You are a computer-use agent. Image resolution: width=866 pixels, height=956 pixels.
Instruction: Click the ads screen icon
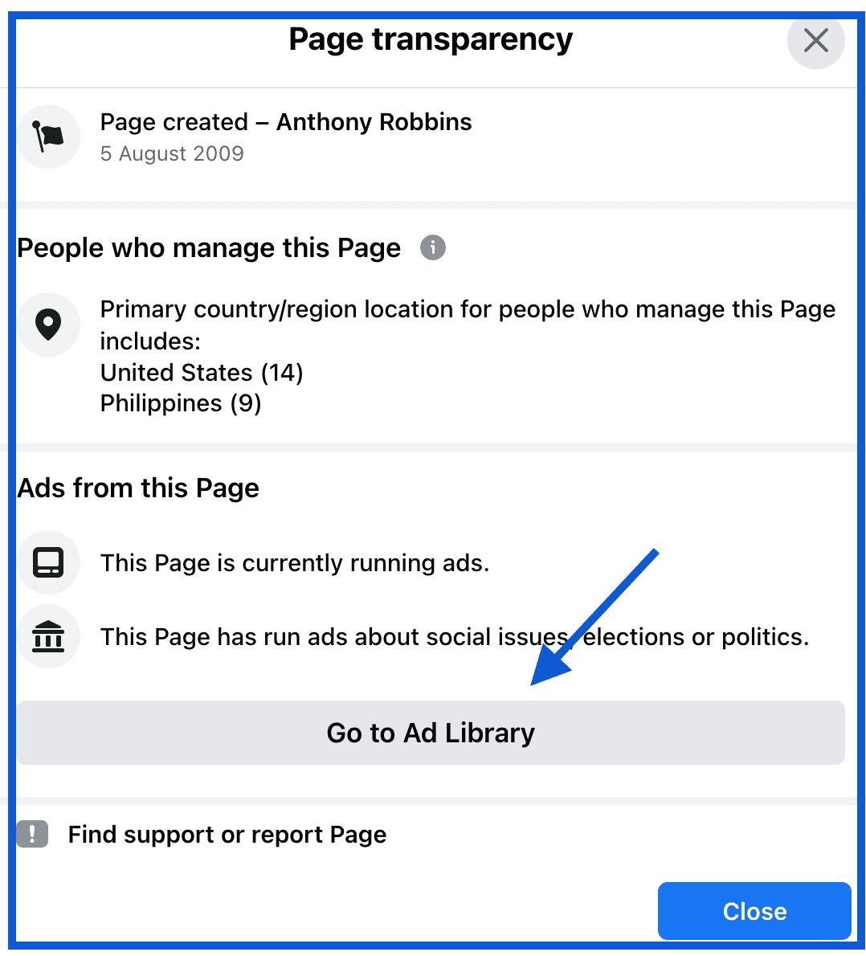[x=48, y=562]
